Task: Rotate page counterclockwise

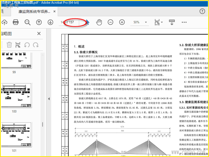Action: (27, 45)
